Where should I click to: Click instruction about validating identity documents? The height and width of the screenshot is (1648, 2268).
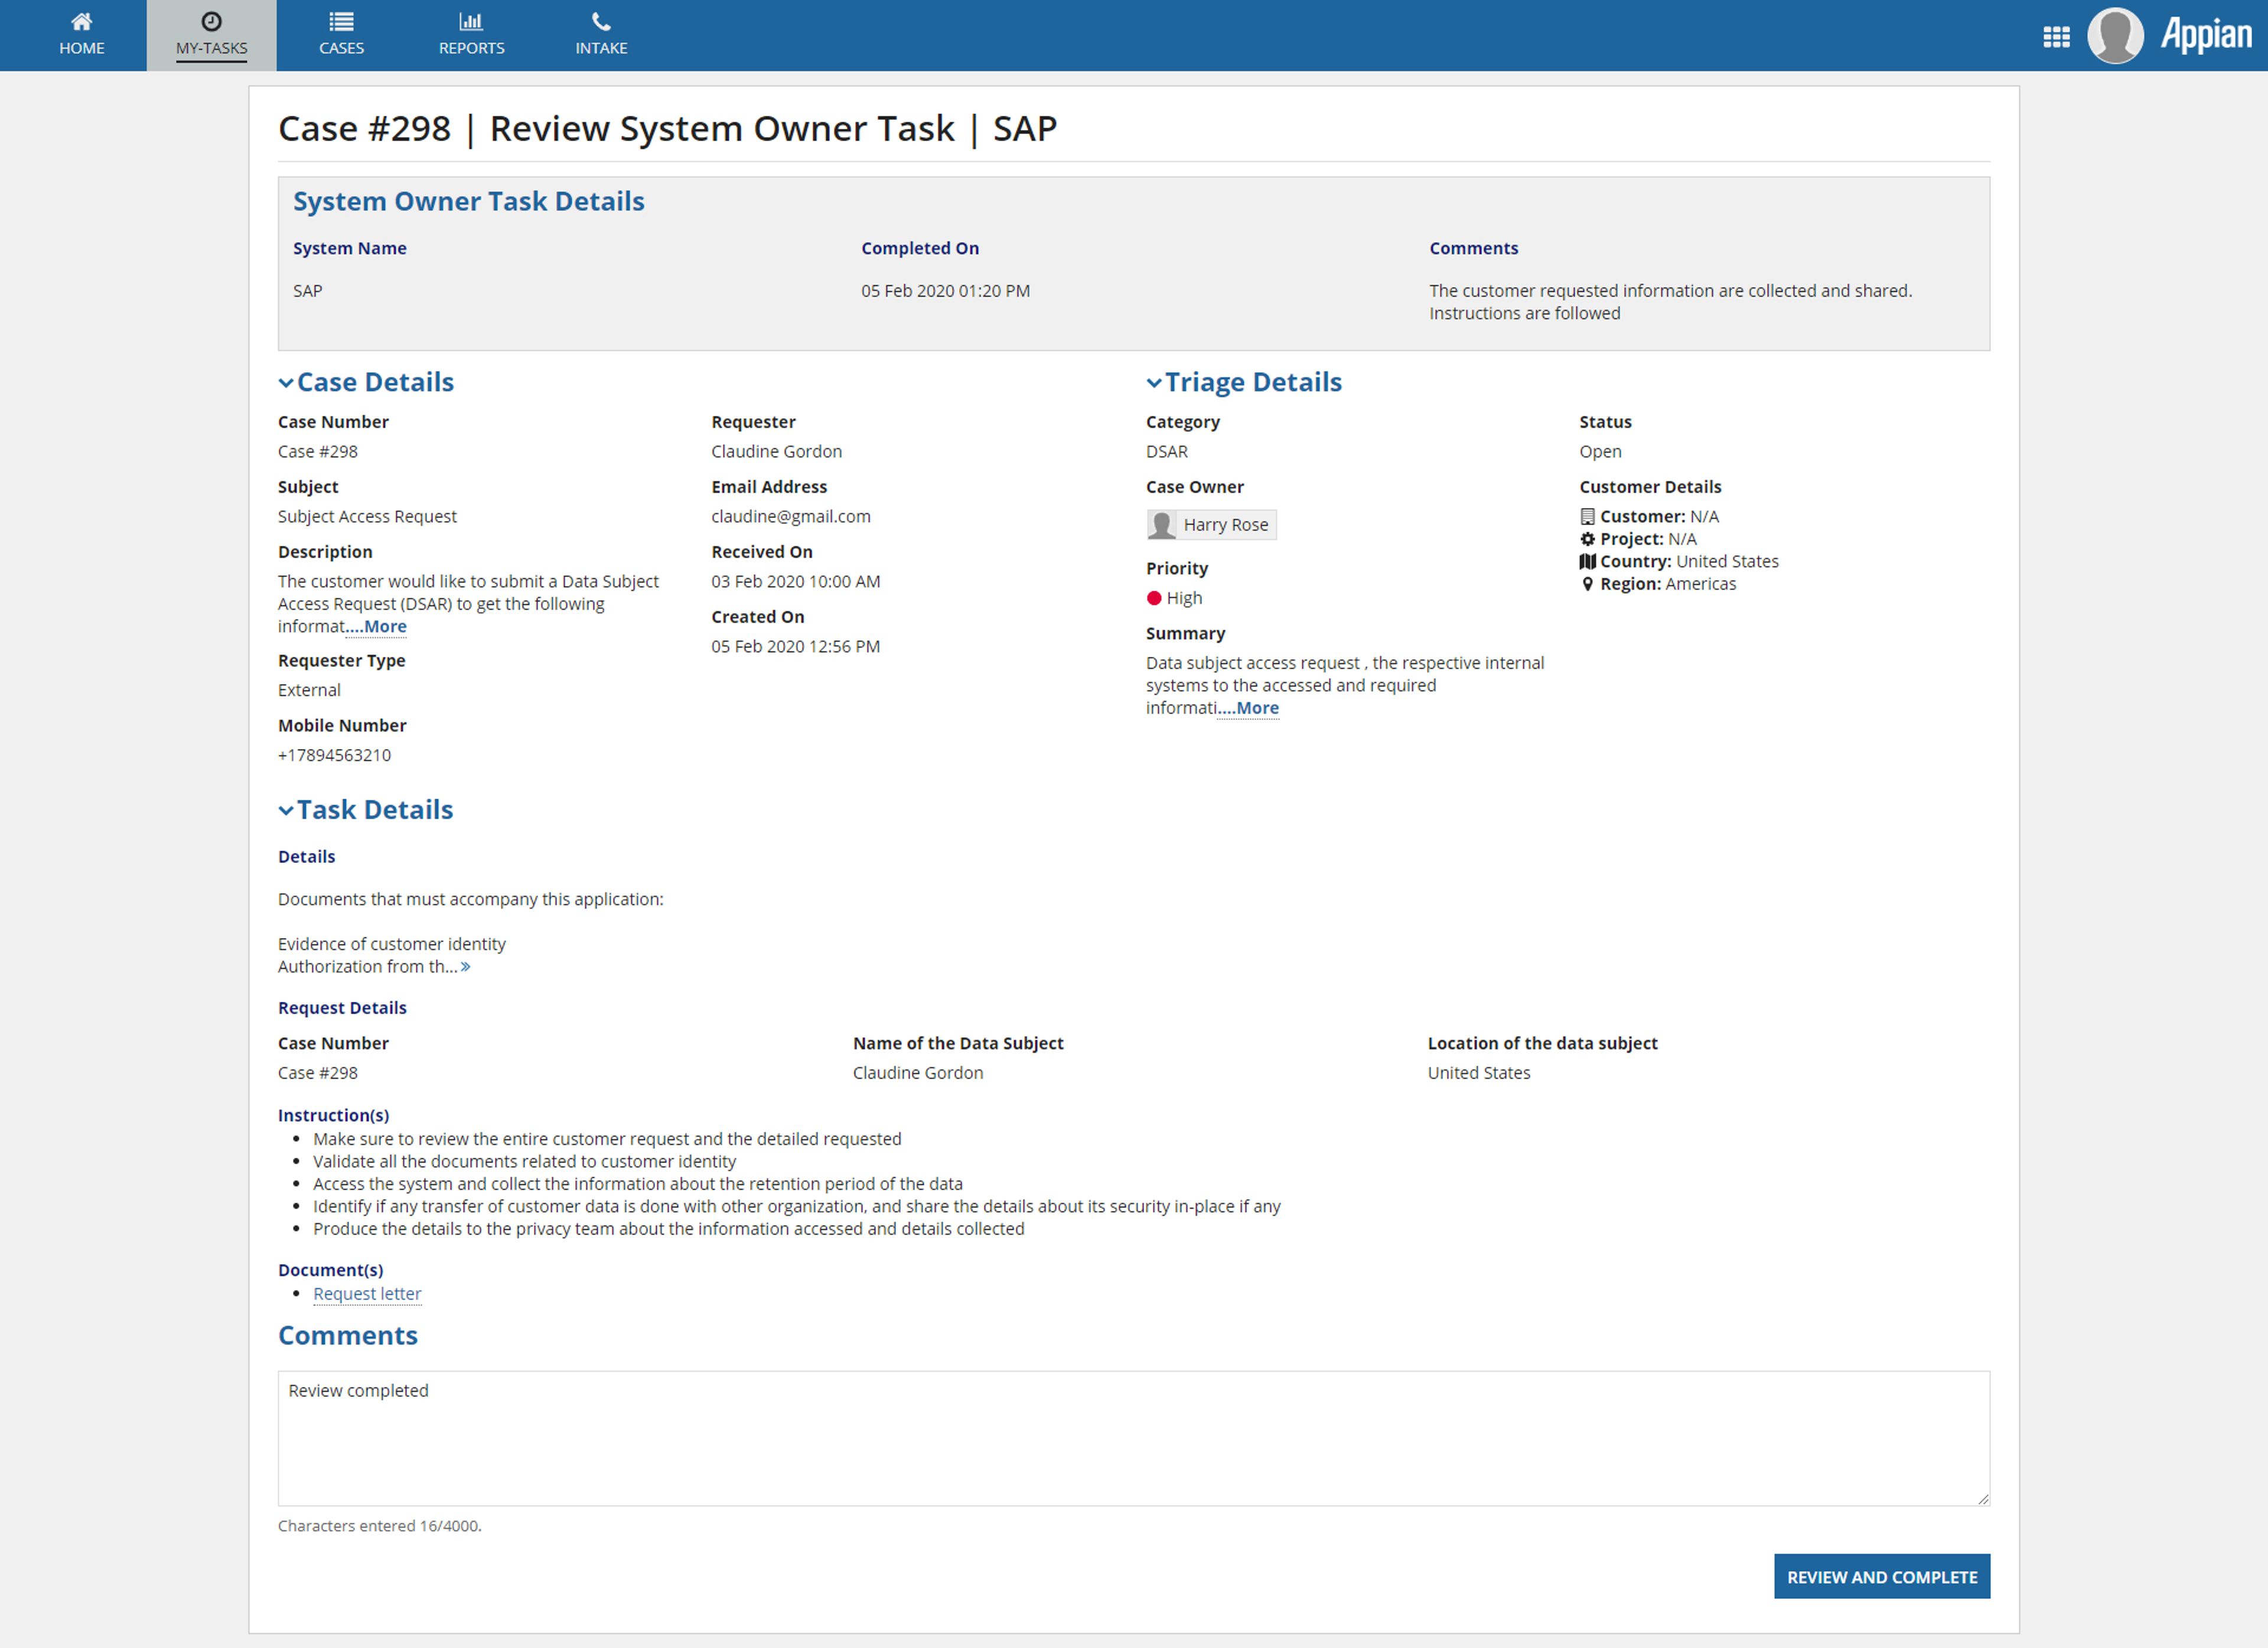pos(524,1162)
